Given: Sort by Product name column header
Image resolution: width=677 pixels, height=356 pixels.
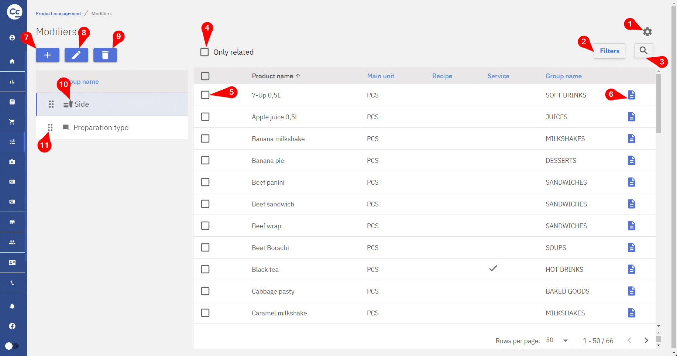Looking at the screenshot, I should coord(272,76).
